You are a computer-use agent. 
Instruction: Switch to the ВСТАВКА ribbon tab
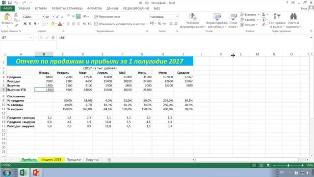pos(41,8)
